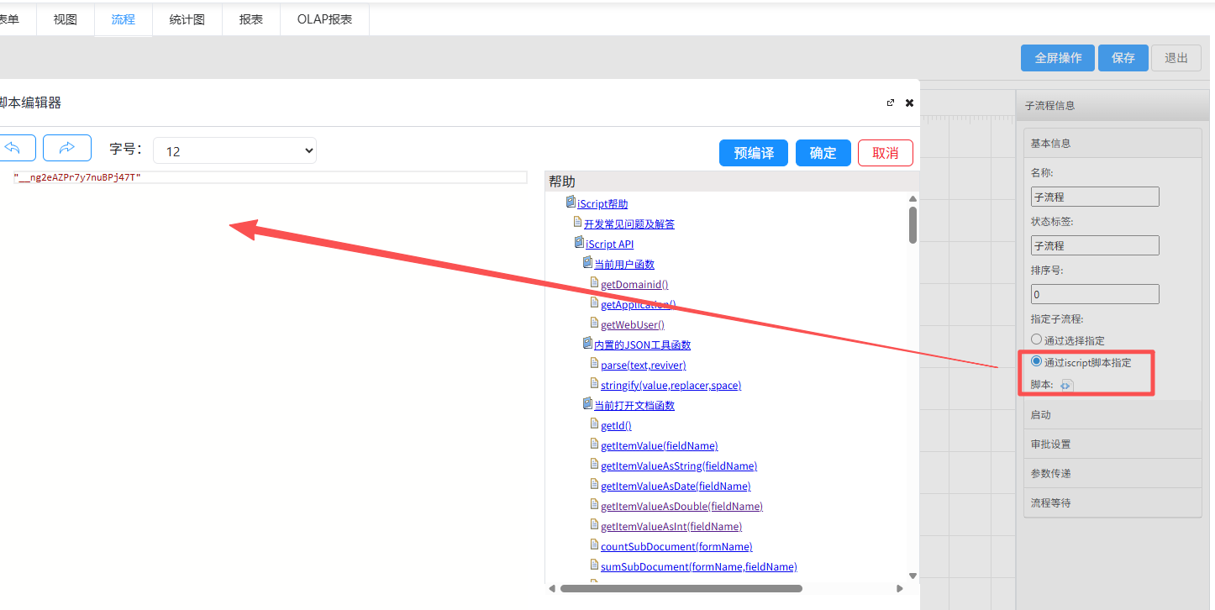
Task: Expand the 参数传递 section
Action: coord(1112,474)
